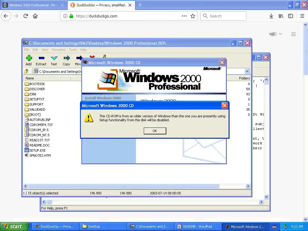Click the Test tool in 7-Zip
308x231 pixels.
[x=54, y=60]
